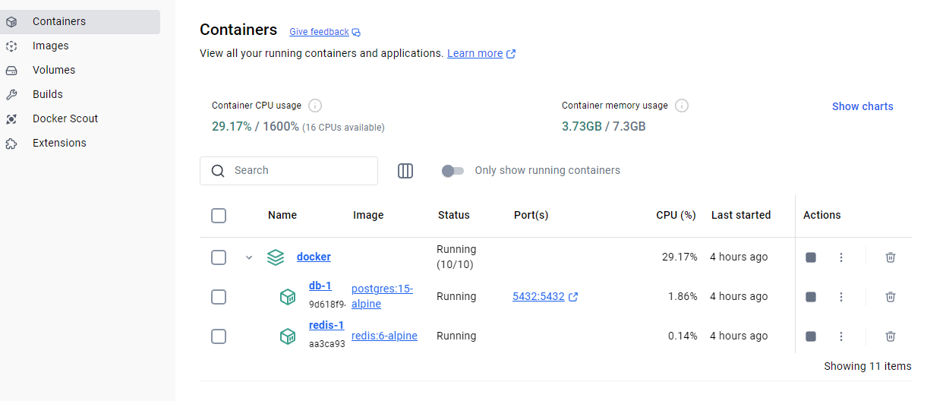Open more actions menu for db-1
This screenshot has height=401, width=927.
click(x=841, y=297)
